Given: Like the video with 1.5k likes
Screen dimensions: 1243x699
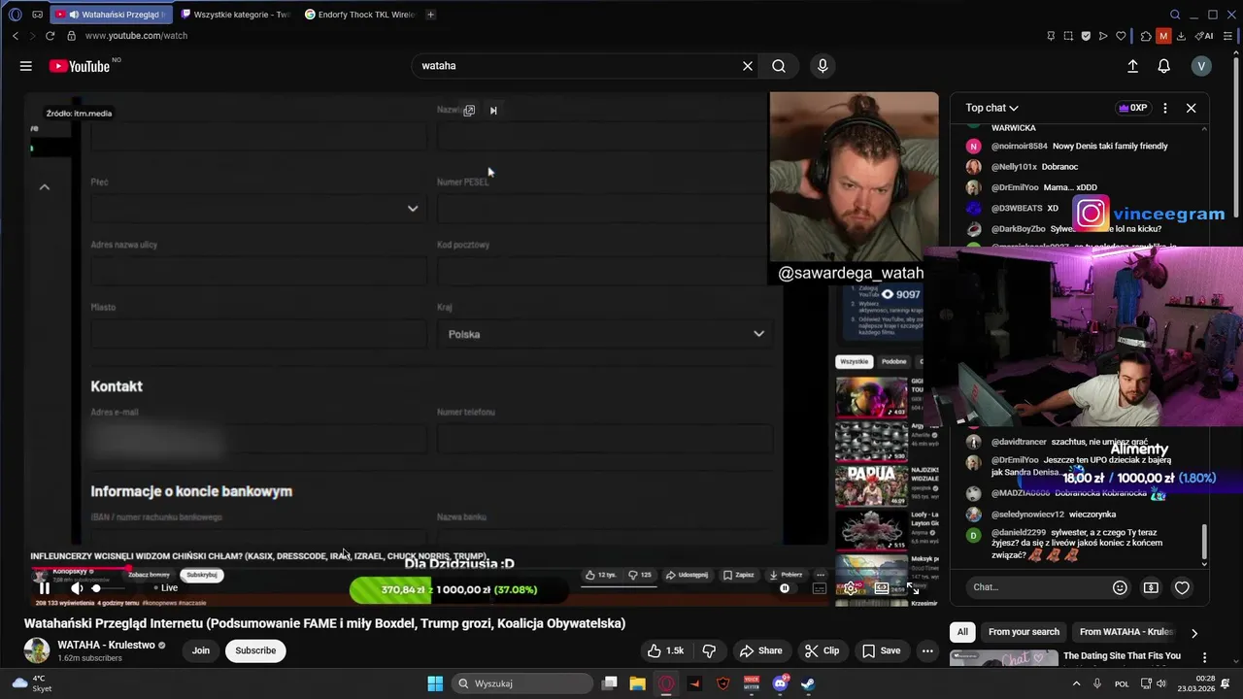Looking at the screenshot, I should coord(666,650).
